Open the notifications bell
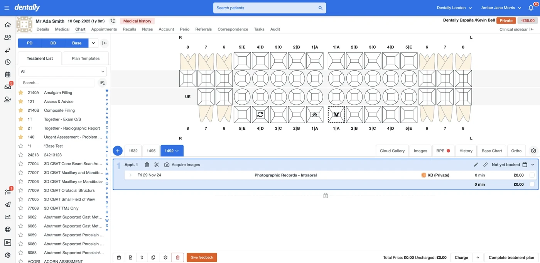The width and height of the screenshot is (540, 263). 531,8
